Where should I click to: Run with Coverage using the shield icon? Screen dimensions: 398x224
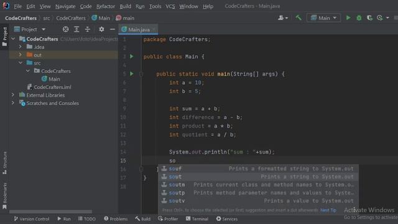(369, 18)
